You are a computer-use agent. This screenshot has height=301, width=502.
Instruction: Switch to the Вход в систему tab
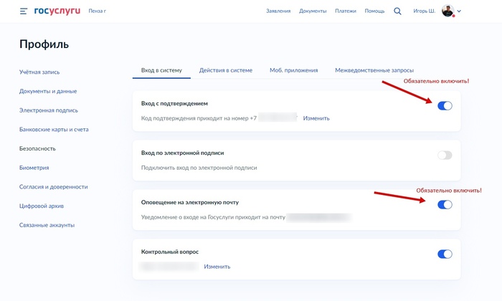tap(161, 70)
